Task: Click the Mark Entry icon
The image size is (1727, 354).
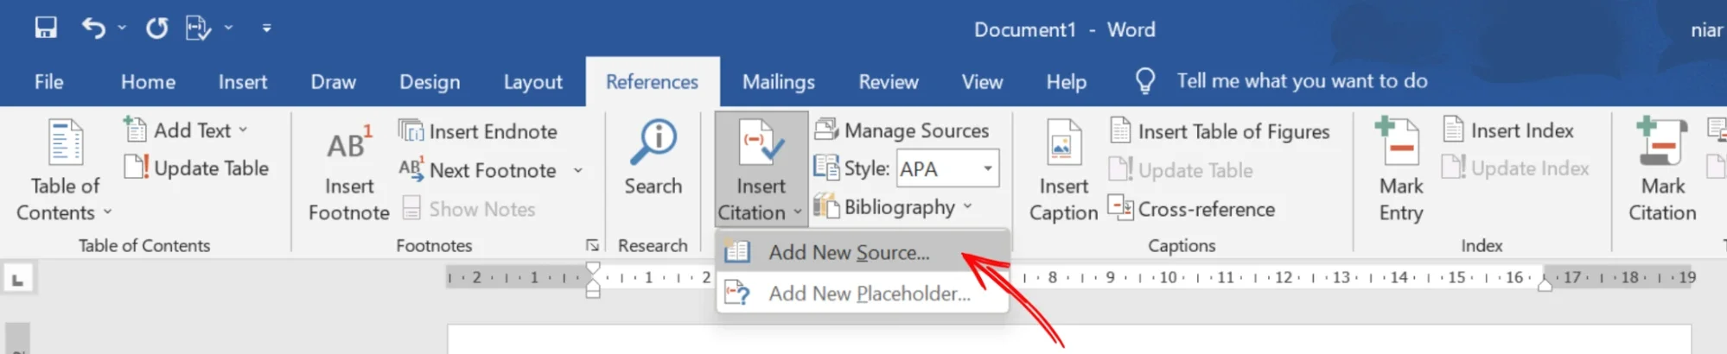Action: (x=1400, y=143)
